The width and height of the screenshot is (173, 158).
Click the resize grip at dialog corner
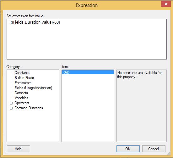[x=169, y=153]
